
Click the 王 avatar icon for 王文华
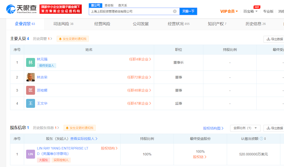31,103
